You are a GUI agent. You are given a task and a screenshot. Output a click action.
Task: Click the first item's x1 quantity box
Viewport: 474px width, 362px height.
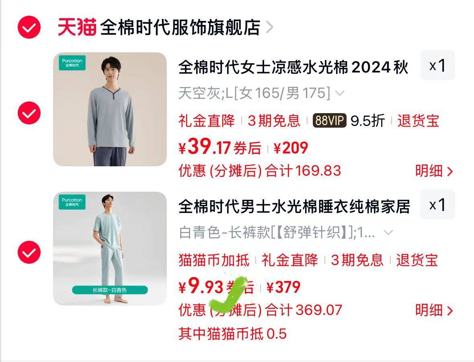pos(437,65)
